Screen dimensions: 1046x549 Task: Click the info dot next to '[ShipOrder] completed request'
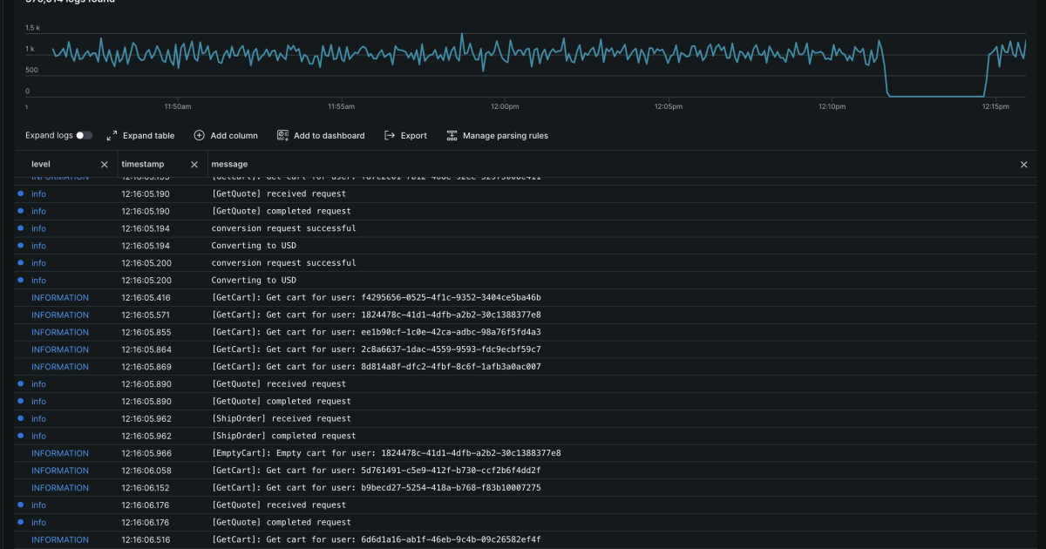coord(20,436)
